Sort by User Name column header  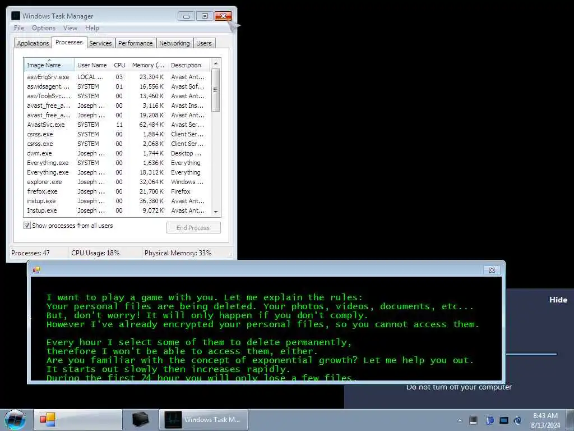tap(92, 65)
